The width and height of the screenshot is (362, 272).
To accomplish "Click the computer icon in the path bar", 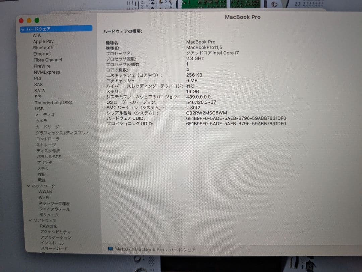I will (x=110, y=249).
